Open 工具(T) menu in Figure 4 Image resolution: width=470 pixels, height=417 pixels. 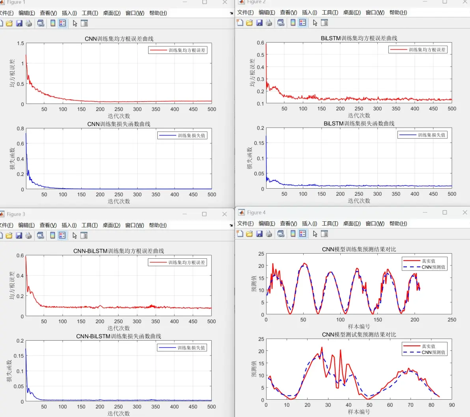tap(330, 224)
